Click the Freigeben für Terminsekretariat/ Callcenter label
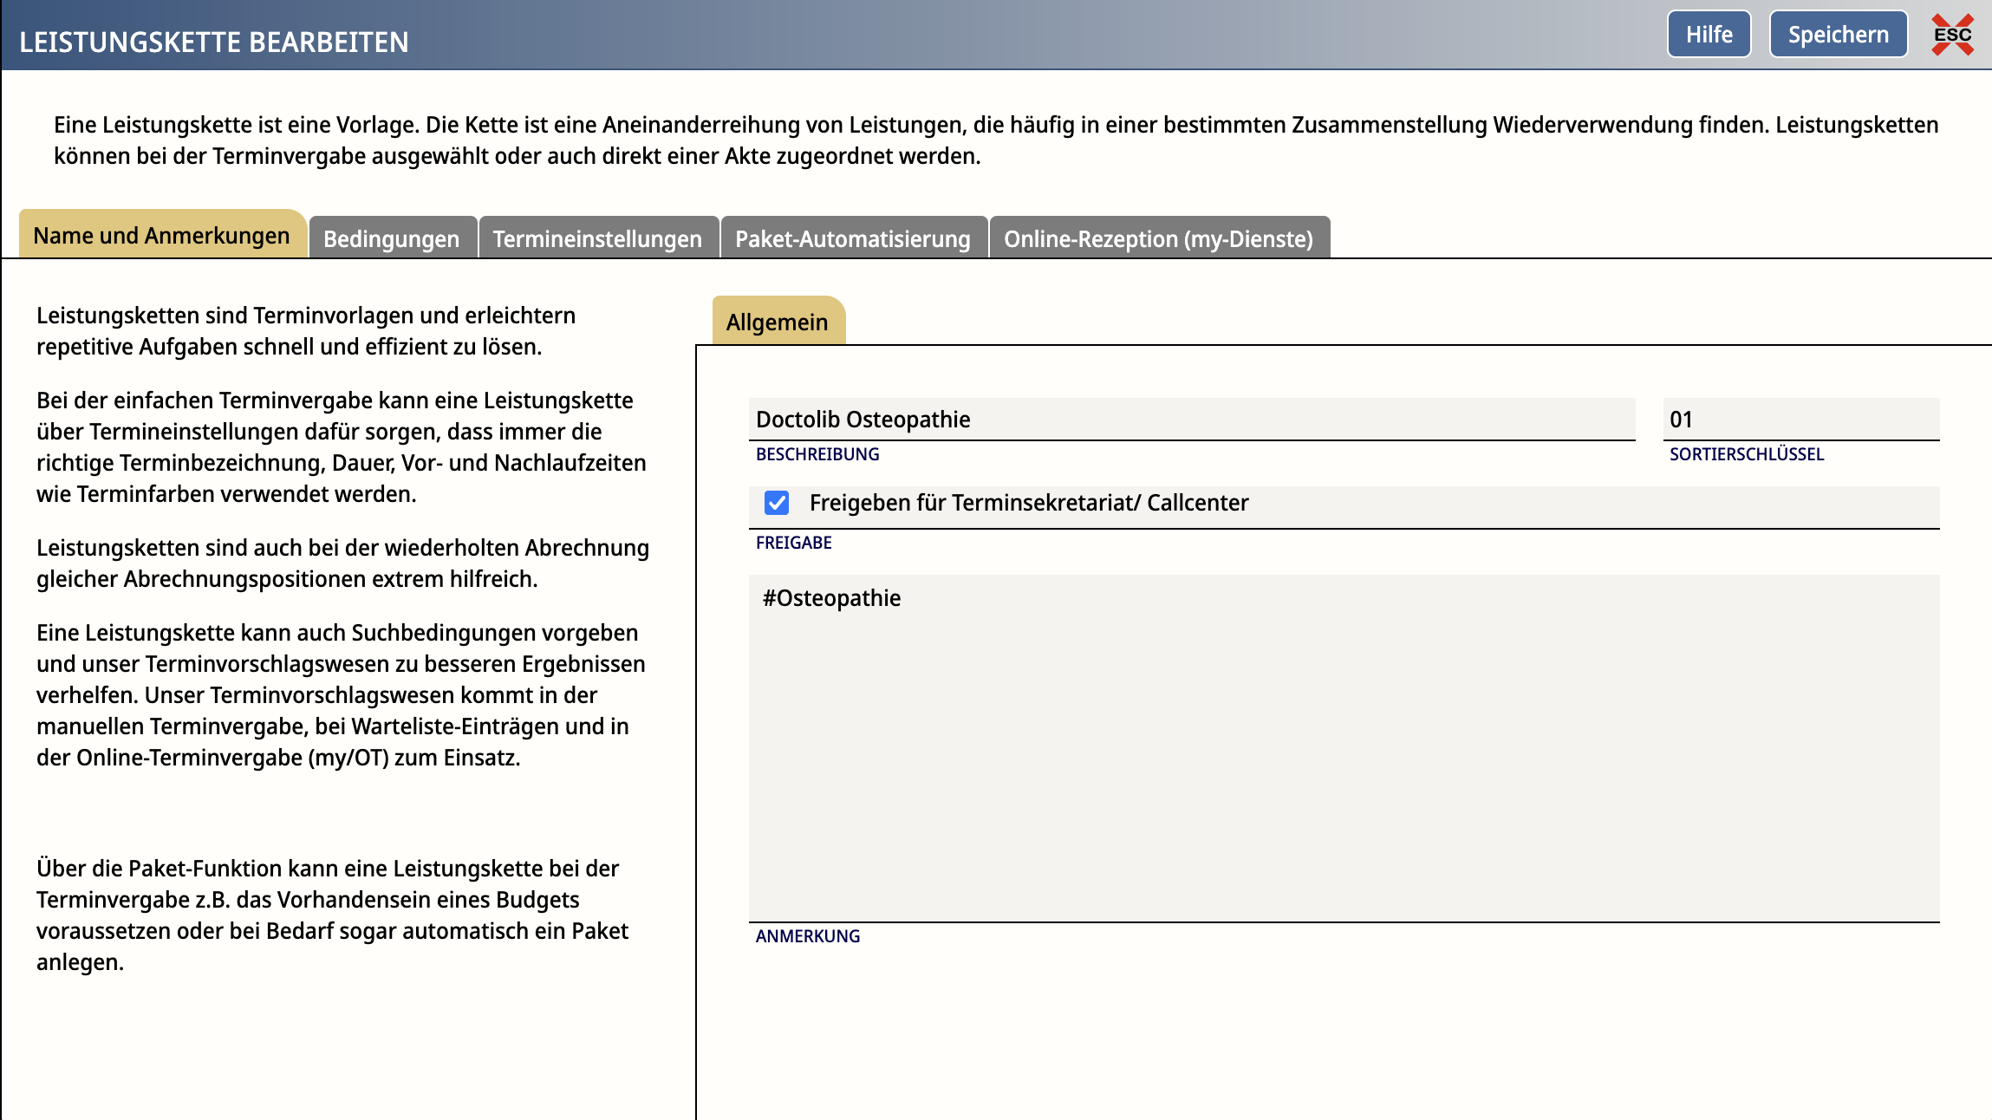The height and width of the screenshot is (1120, 1992). (1029, 503)
